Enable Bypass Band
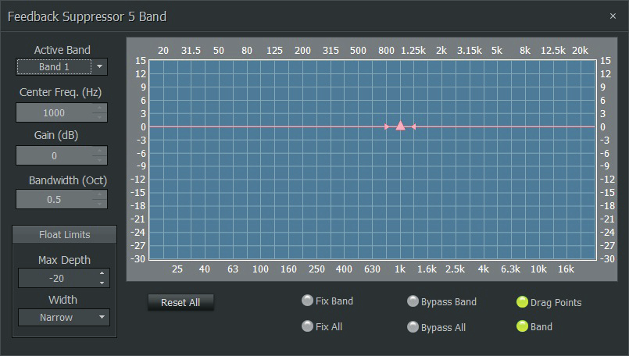Viewport: 629px width, 356px height. [413, 301]
